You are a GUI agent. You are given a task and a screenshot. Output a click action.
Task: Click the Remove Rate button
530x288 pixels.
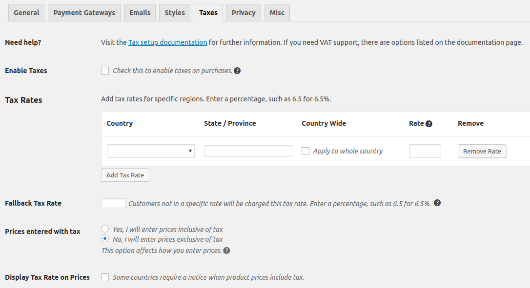[482, 151]
